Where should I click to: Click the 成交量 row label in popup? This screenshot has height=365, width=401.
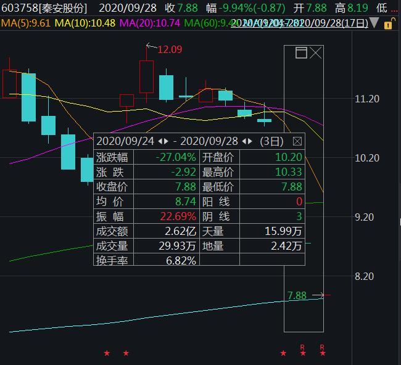click(x=112, y=246)
